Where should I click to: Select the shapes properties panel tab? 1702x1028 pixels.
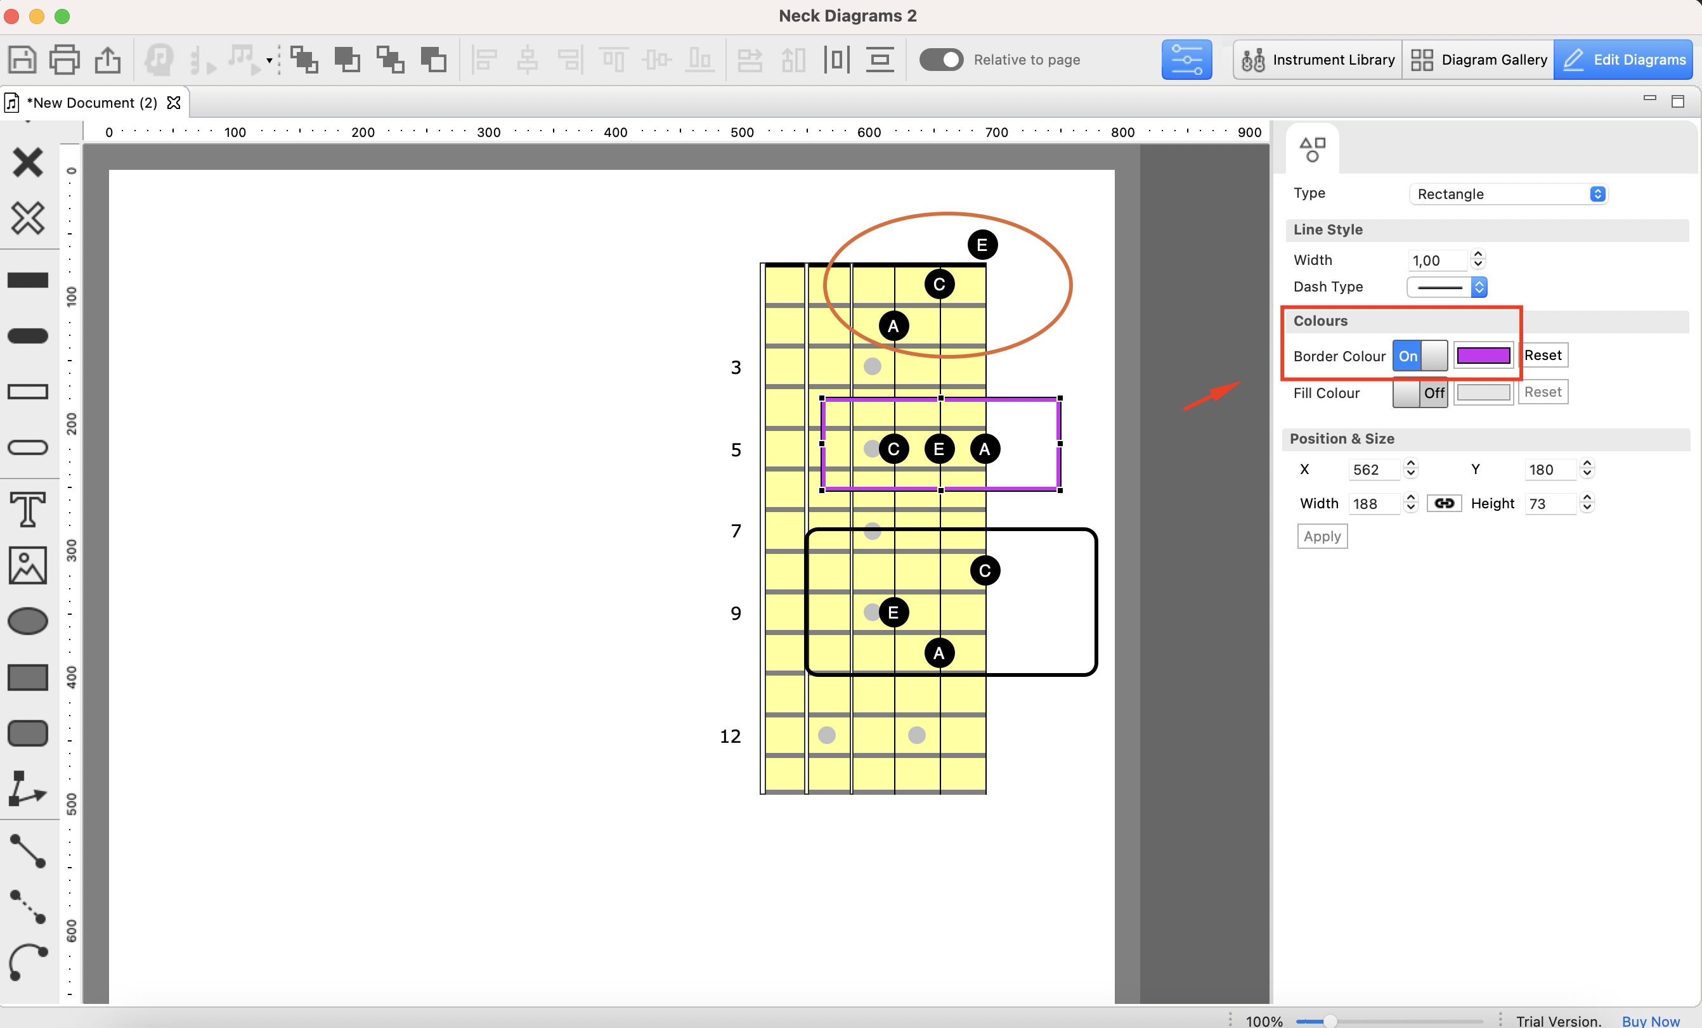click(x=1313, y=149)
